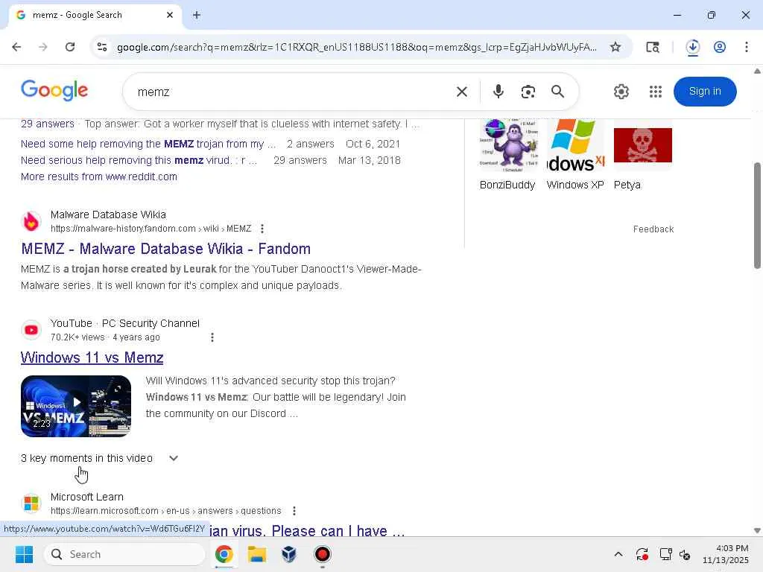Reload the current search page
Image resolution: width=763 pixels, height=572 pixels.
click(x=70, y=47)
